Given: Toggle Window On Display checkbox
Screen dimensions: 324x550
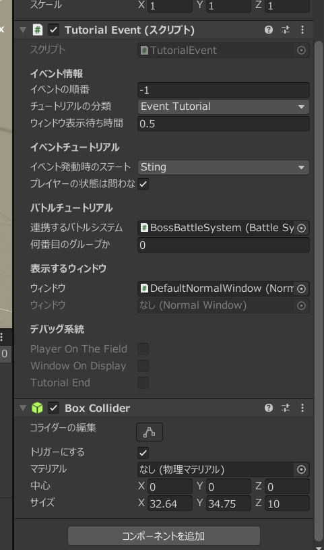Looking at the screenshot, I should point(143,366).
